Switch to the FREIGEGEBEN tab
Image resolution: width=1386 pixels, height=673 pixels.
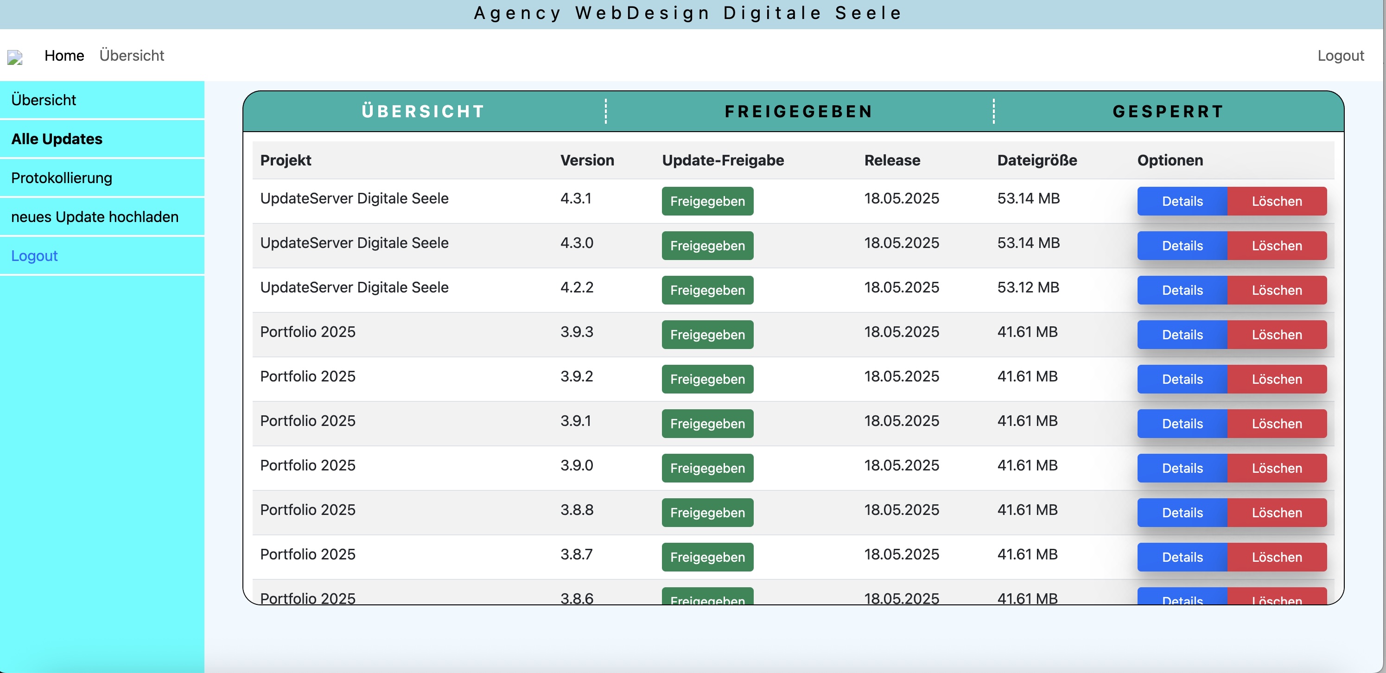coord(799,111)
